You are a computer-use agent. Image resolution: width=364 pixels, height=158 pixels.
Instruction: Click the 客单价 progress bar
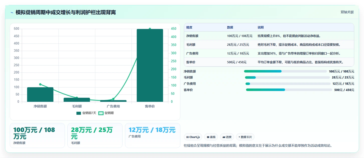click(x=289, y=90)
